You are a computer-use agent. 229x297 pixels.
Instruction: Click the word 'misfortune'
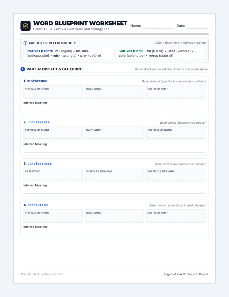coord(37,81)
